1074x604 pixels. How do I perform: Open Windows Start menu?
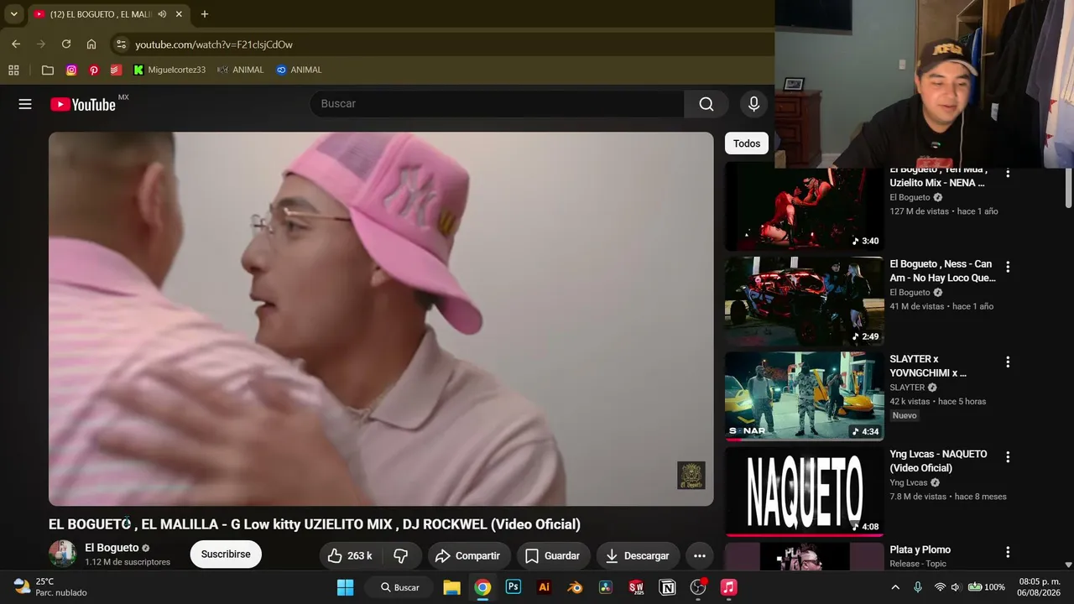(x=345, y=587)
